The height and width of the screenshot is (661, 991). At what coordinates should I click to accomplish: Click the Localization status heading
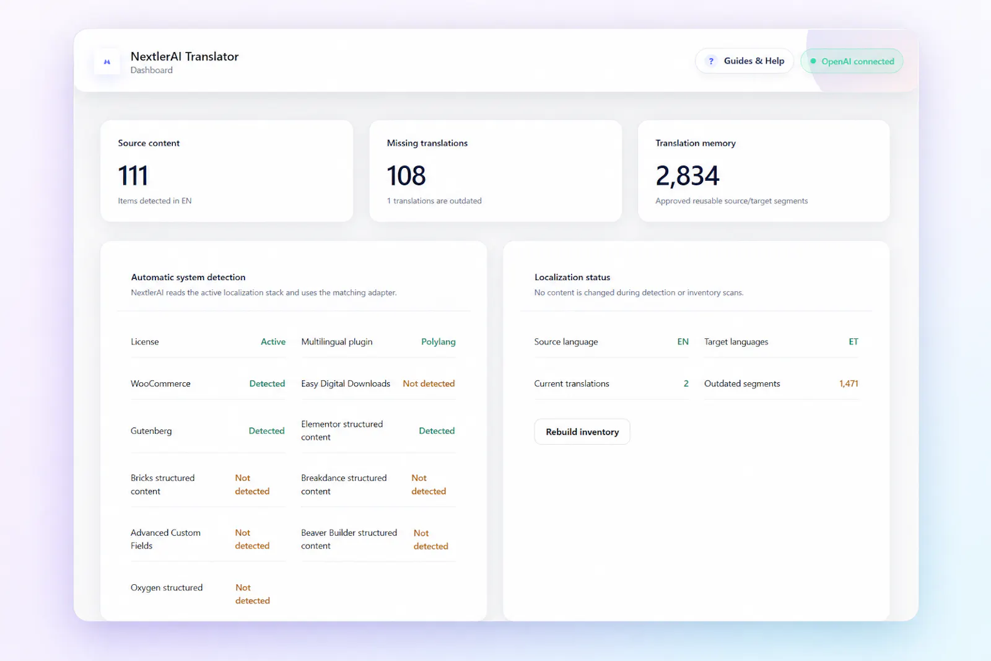pyautogui.click(x=572, y=277)
